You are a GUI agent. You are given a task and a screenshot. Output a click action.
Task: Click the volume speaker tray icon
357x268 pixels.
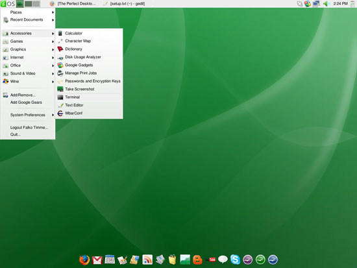pyautogui.click(x=326, y=4)
